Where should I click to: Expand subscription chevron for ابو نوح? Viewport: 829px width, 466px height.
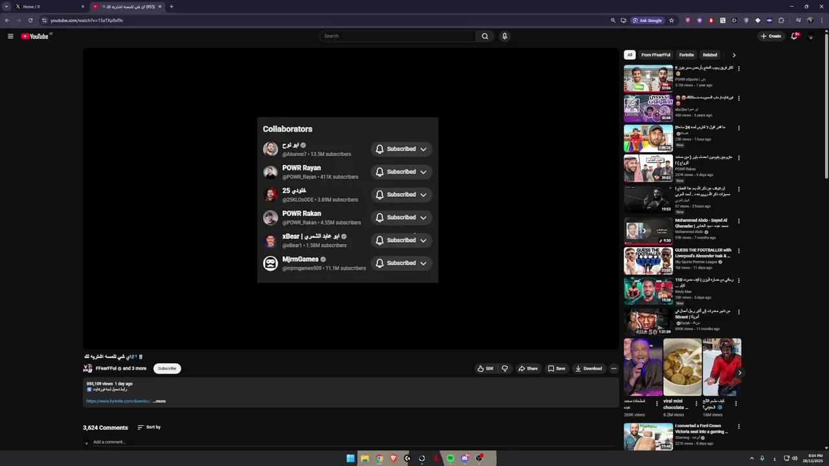(x=424, y=149)
